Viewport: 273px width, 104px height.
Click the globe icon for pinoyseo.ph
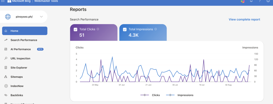click(8, 17)
